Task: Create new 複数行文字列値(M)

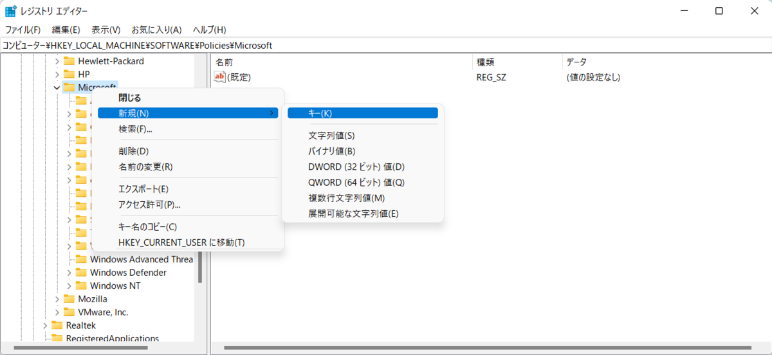Action: pos(363,198)
